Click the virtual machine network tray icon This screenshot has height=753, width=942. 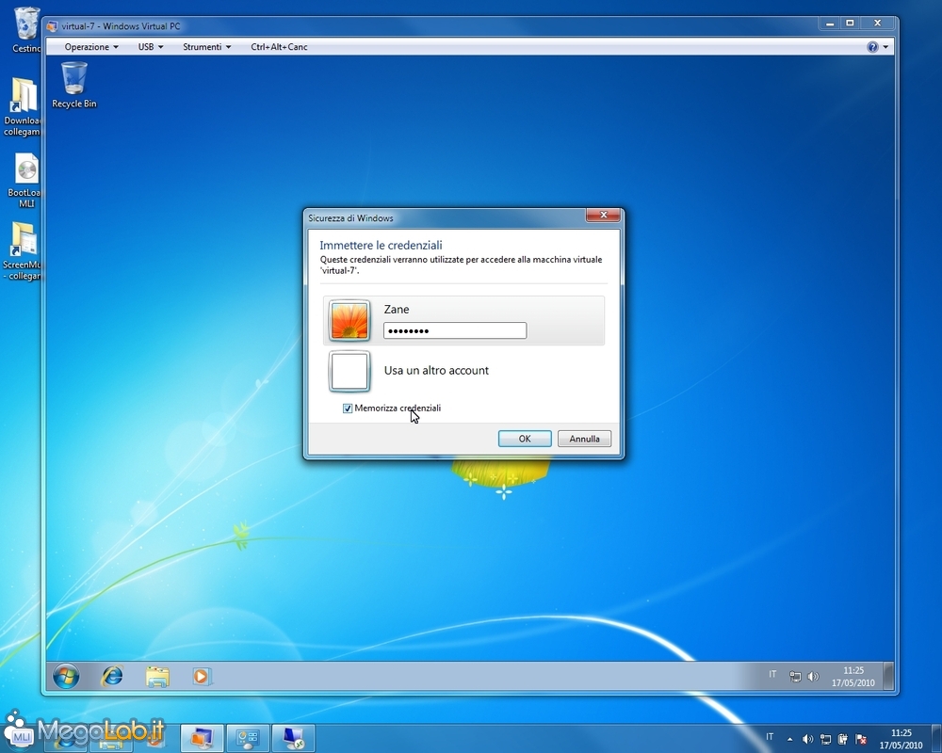[795, 677]
